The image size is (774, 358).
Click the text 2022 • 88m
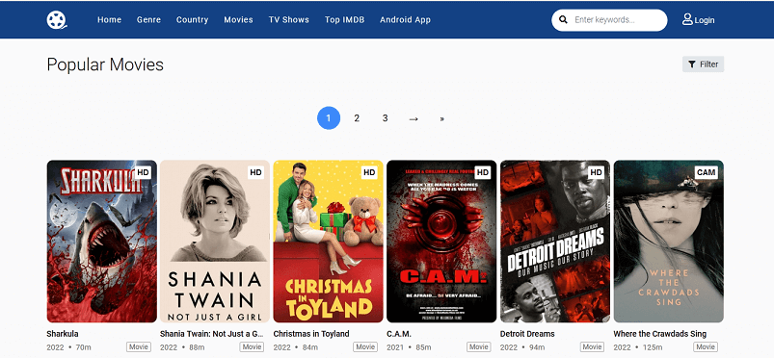[x=182, y=347]
